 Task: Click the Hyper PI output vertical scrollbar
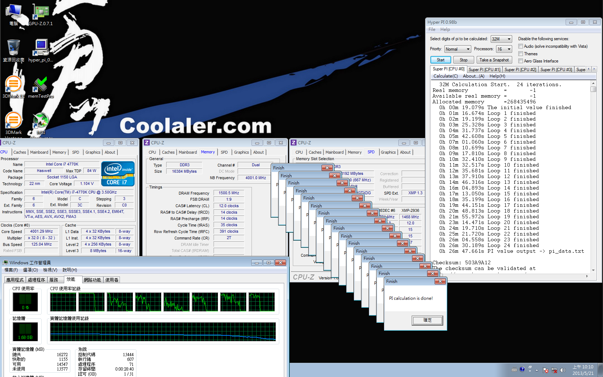pyautogui.click(x=593, y=177)
